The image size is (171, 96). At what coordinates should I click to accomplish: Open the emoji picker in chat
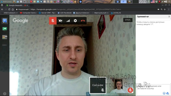click(164, 93)
